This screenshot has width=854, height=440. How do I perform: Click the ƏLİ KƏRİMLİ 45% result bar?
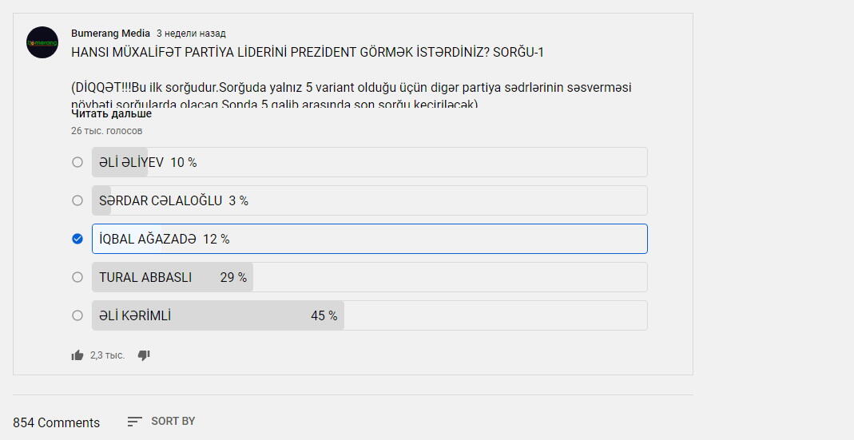pos(370,315)
